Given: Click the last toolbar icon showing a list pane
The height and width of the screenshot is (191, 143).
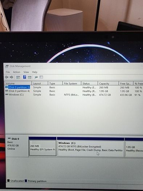Looking at the screenshot, I should pos(41,77).
